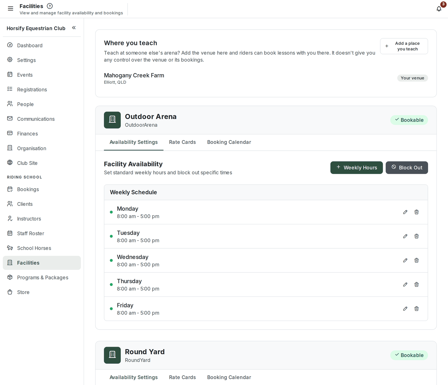
Task: Add Weekly Hours for Outdoor Arena
Action: point(356,167)
